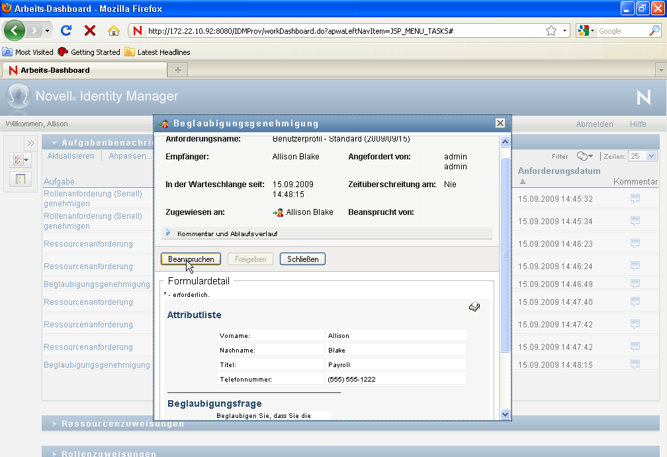Open the Hilfe link
Screen dimensions: 667x457
click(x=638, y=124)
